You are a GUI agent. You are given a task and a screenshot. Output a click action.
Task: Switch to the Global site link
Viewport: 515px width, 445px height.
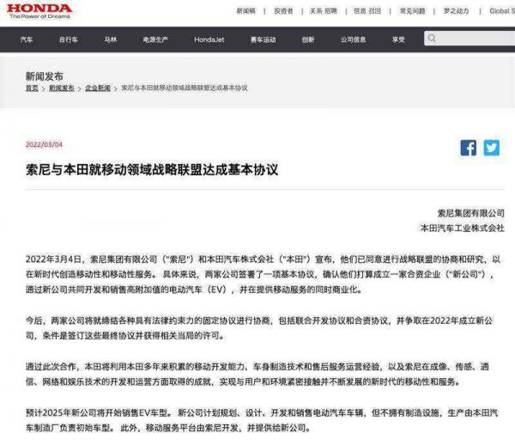coord(502,11)
